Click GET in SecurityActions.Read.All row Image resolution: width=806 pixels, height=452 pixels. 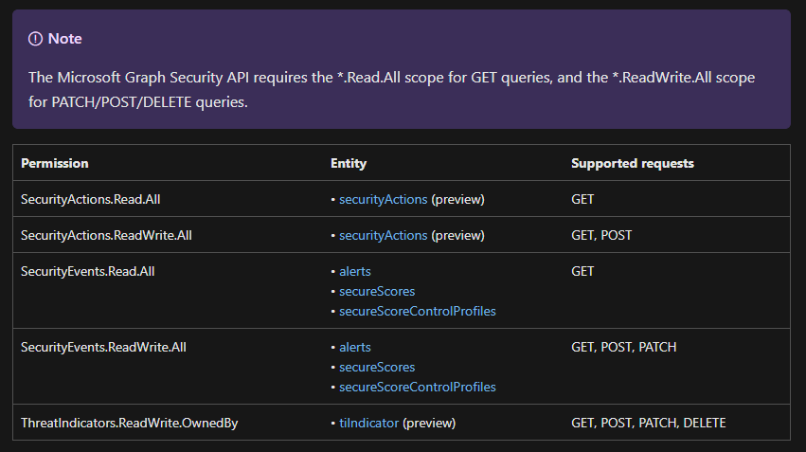(x=582, y=200)
